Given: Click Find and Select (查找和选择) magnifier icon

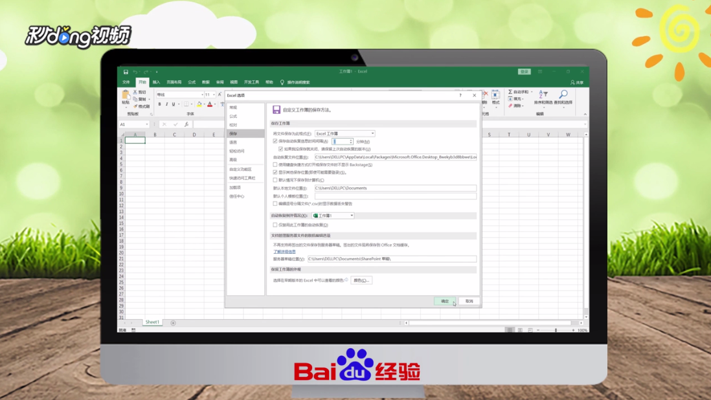Looking at the screenshot, I should [563, 94].
